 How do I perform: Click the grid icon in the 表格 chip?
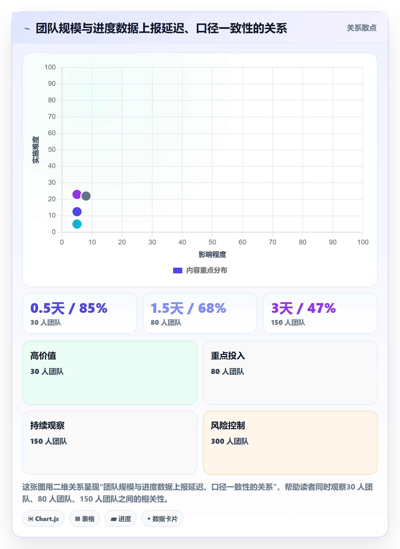77,519
